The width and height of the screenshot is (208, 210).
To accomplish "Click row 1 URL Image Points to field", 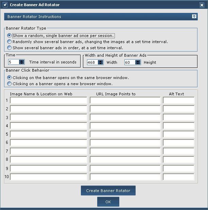I will [x=125, y=100].
